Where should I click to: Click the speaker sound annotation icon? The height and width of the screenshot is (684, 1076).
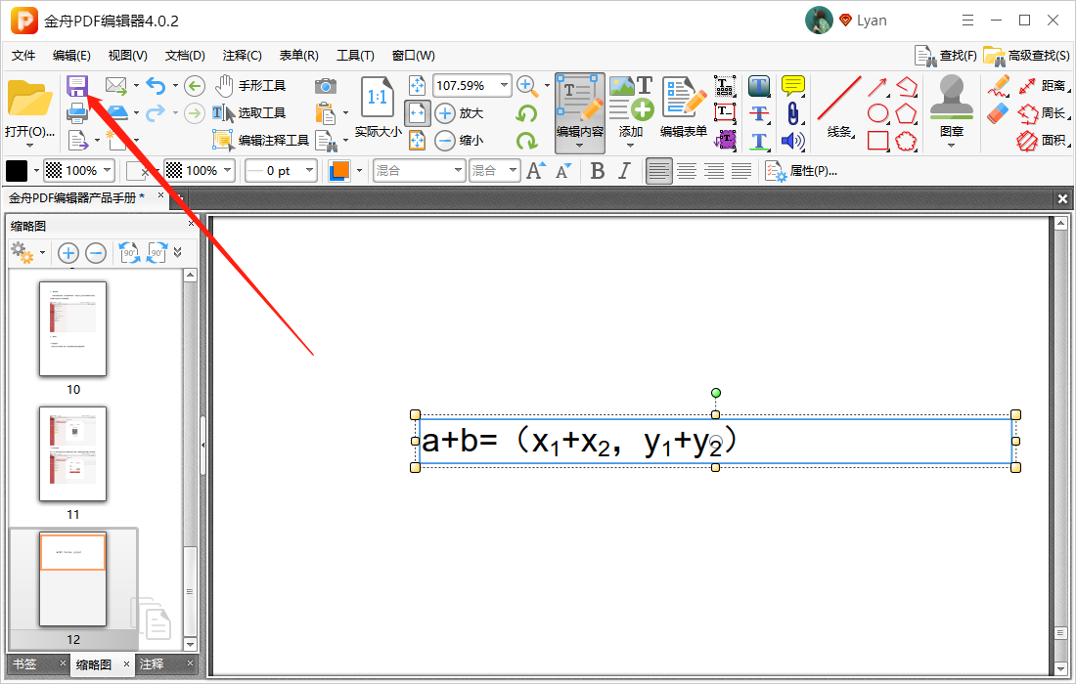pos(792,141)
